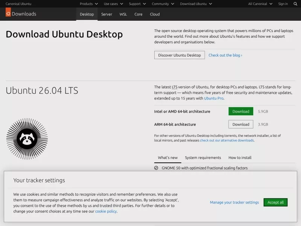
Task: Select the Desktop downloads tab
Action: tap(87, 14)
